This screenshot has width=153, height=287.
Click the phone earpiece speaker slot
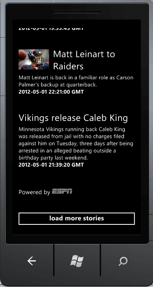tap(77, 12)
